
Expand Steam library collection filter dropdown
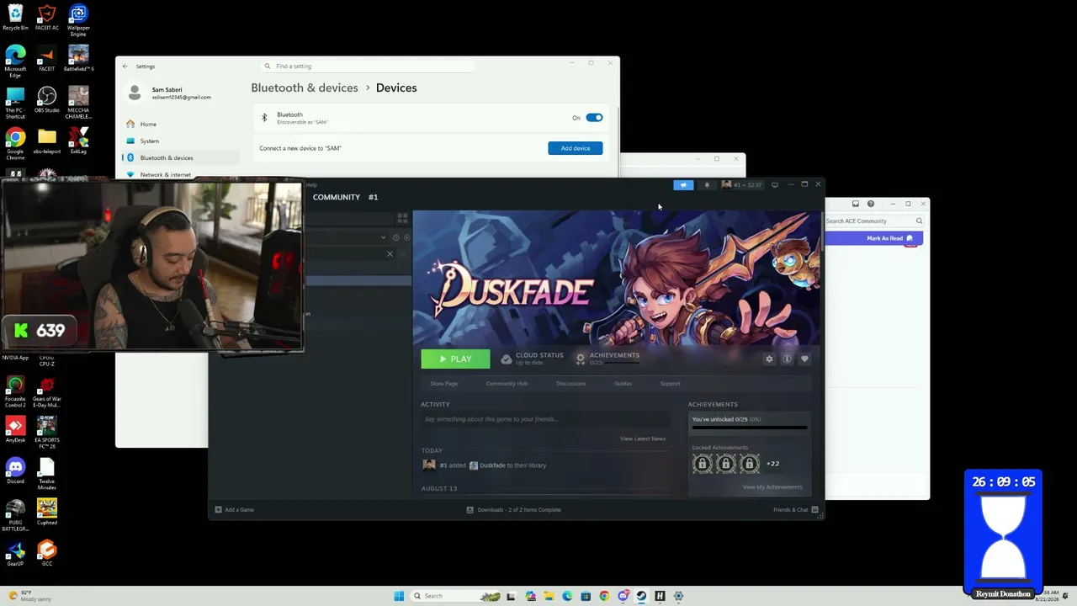(383, 237)
